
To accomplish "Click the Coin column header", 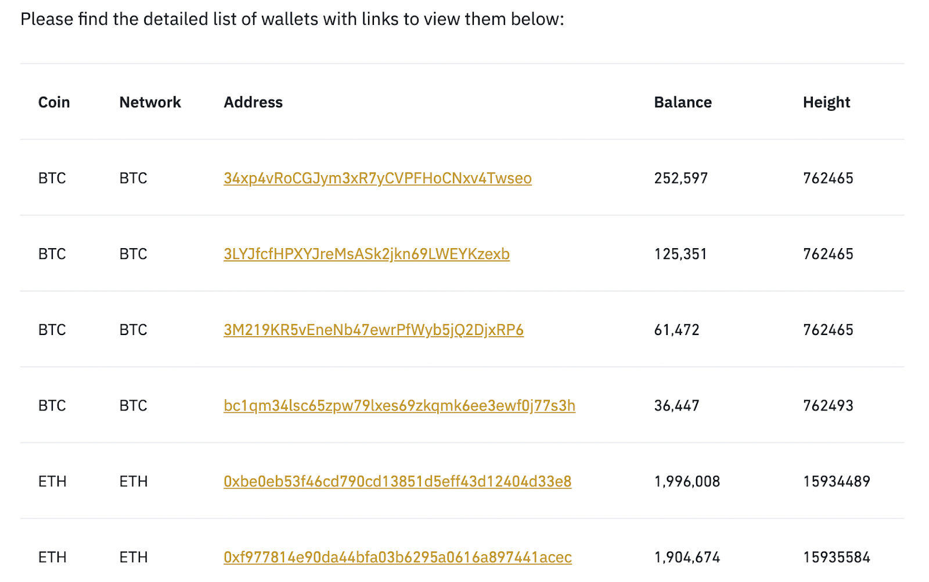I will [x=54, y=102].
